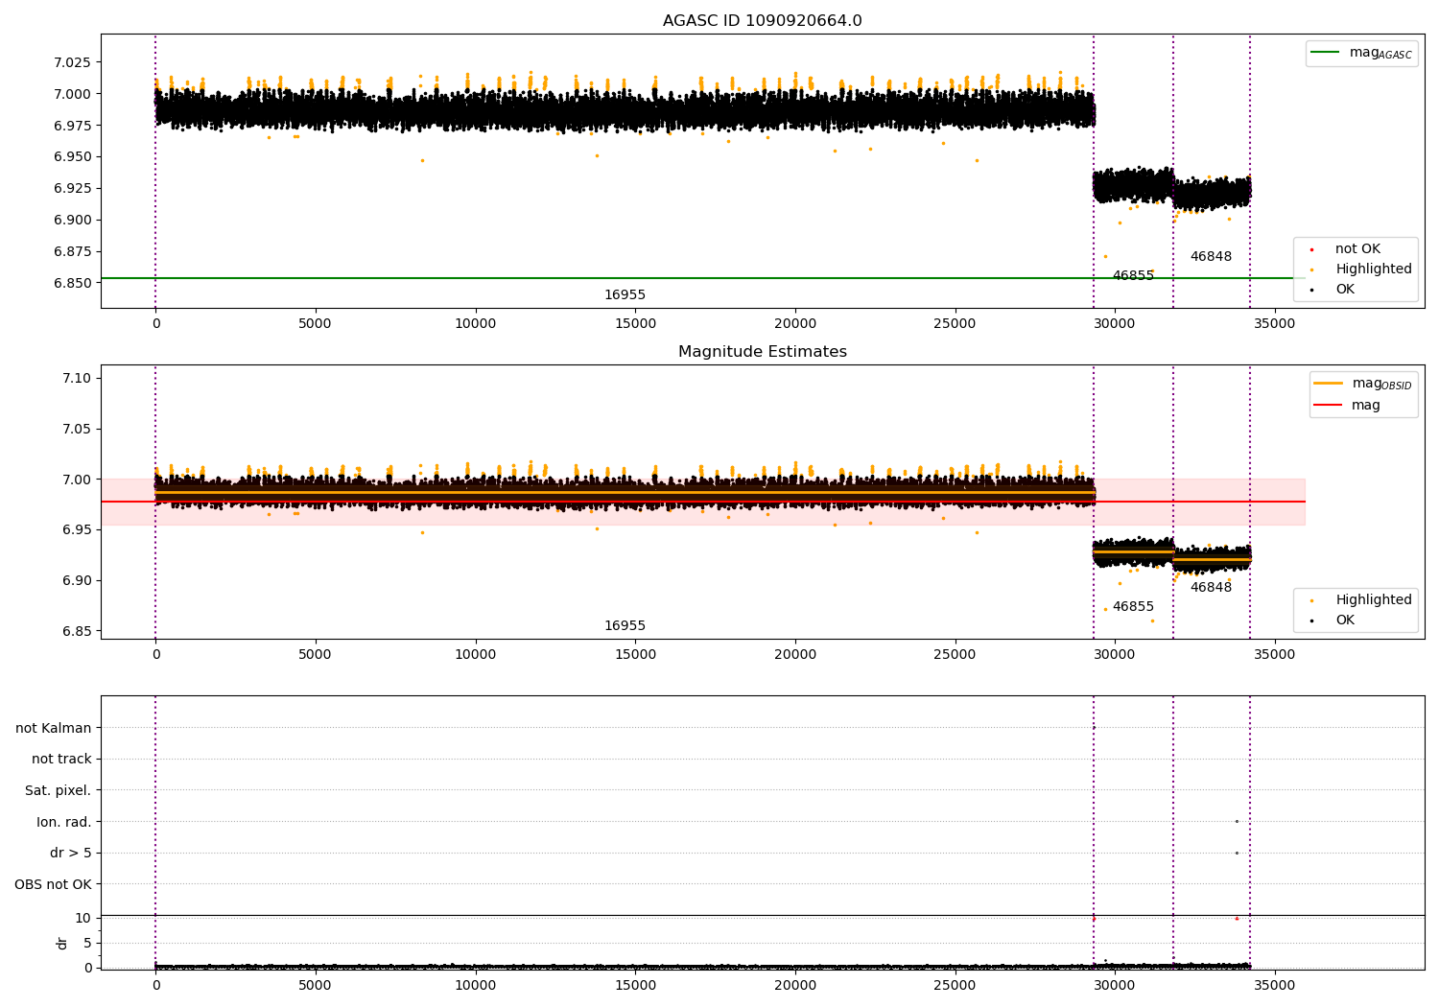This screenshot has height=1007, width=1439.
Task: Click the dr axis tick labeled 10
Action: coord(83,919)
